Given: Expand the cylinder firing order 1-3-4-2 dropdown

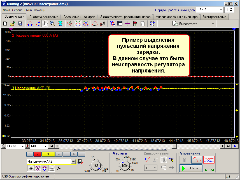Looking at the screenshot, I should (221, 10).
